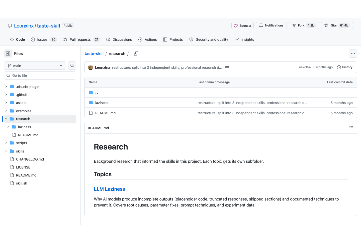
Task: Open Leonxlnx owner profile link
Action: point(24,26)
